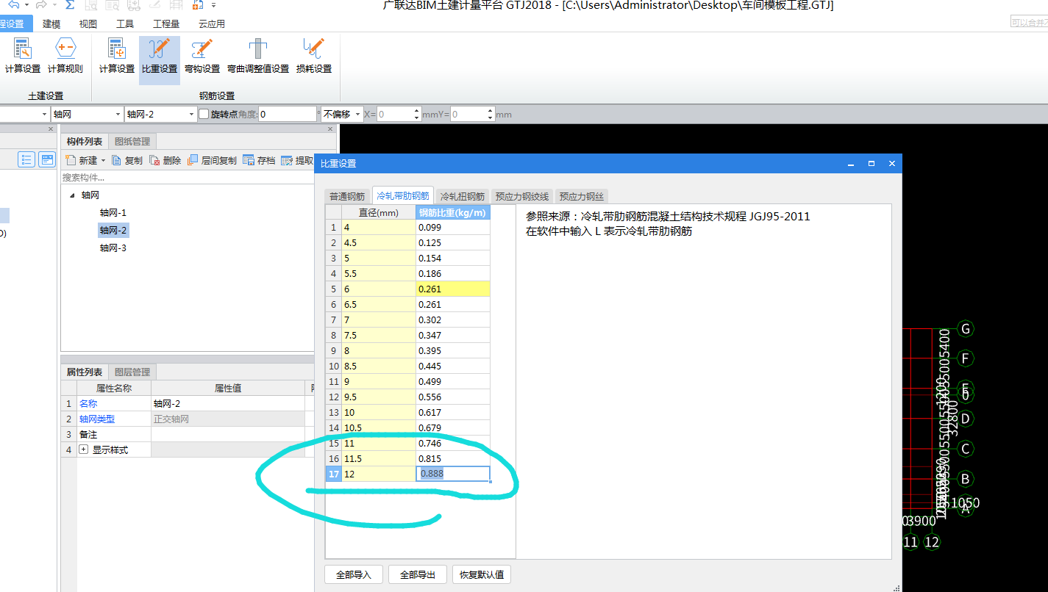Viewport: 1048px width, 592px height.
Task: Open the 新建 dropdown arrow
Action: (x=103, y=161)
